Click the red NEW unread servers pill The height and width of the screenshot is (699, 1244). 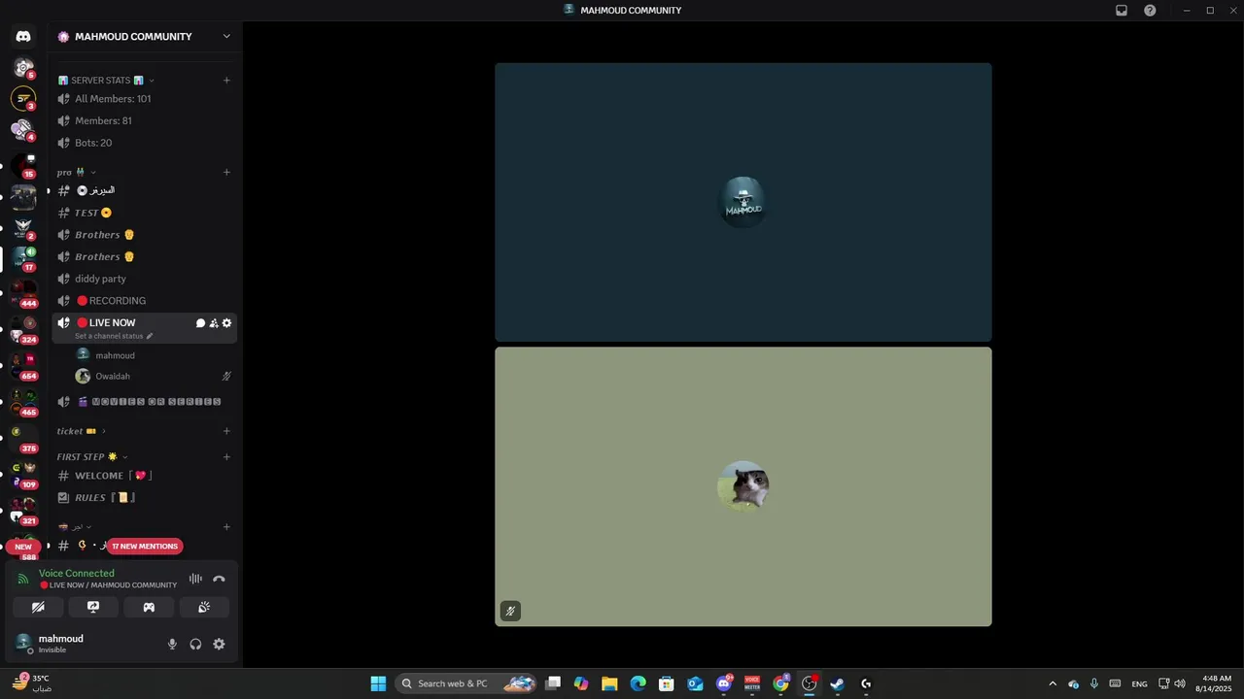[23, 547]
